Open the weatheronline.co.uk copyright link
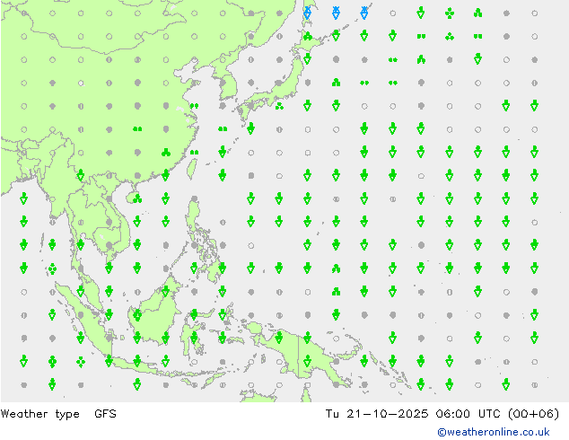This screenshot has height=440, width=569. (x=493, y=432)
